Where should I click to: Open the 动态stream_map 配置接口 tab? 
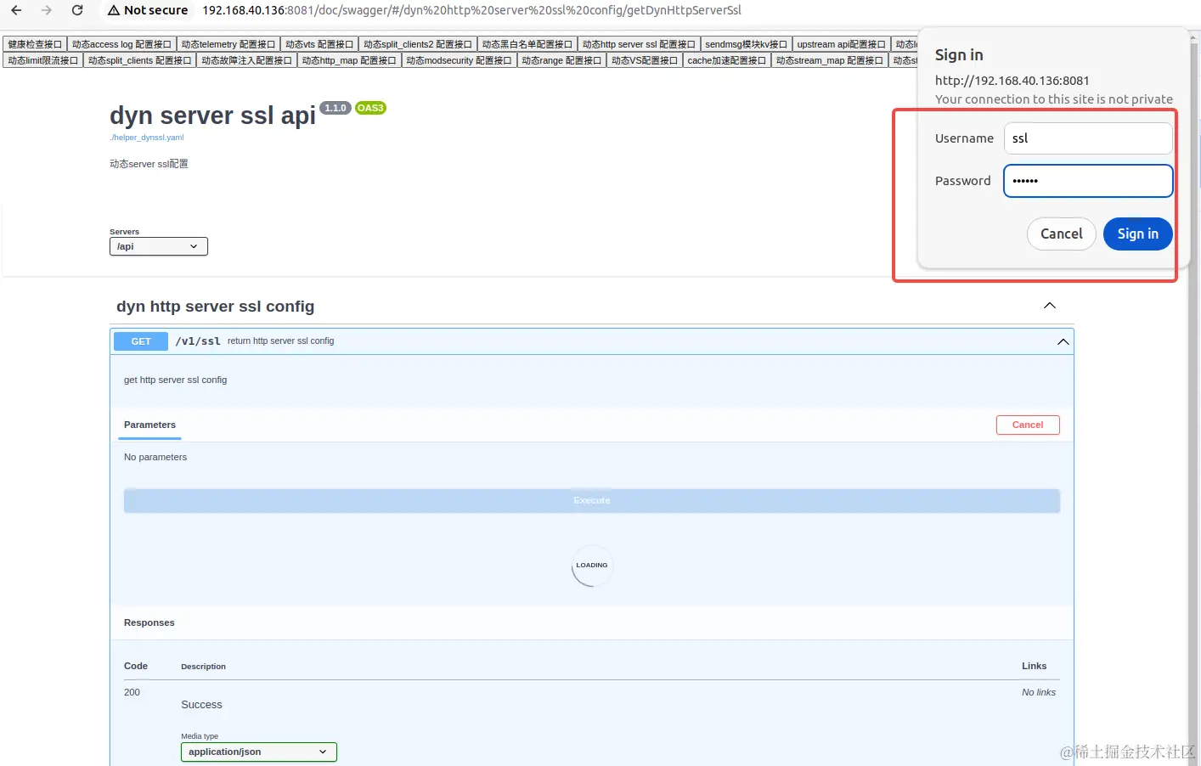click(x=829, y=60)
